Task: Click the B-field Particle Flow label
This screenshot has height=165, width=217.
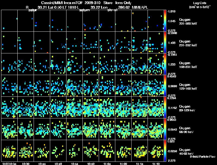Action: [x=203, y=157]
